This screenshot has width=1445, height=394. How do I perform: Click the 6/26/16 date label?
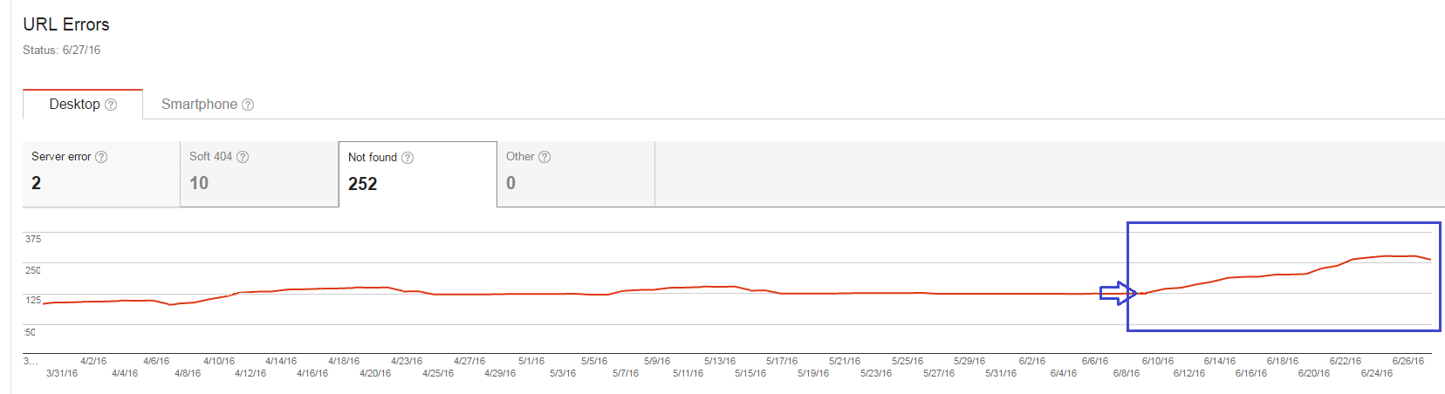coord(1408,361)
